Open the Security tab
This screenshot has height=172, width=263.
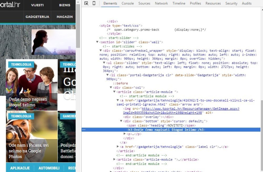[231, 3]
